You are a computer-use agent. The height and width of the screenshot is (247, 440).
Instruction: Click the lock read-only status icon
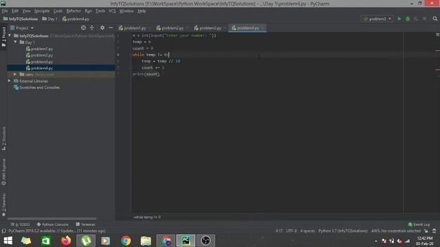point(426,231)
